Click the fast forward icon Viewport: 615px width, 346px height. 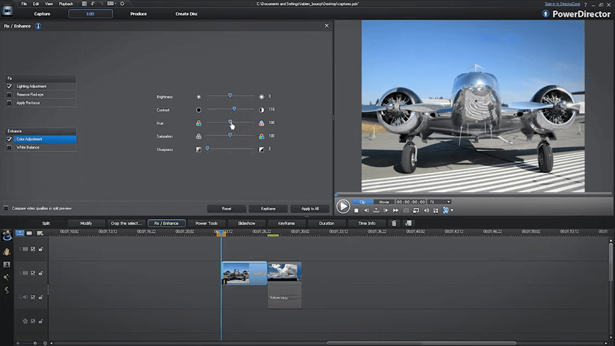point(396,210)
